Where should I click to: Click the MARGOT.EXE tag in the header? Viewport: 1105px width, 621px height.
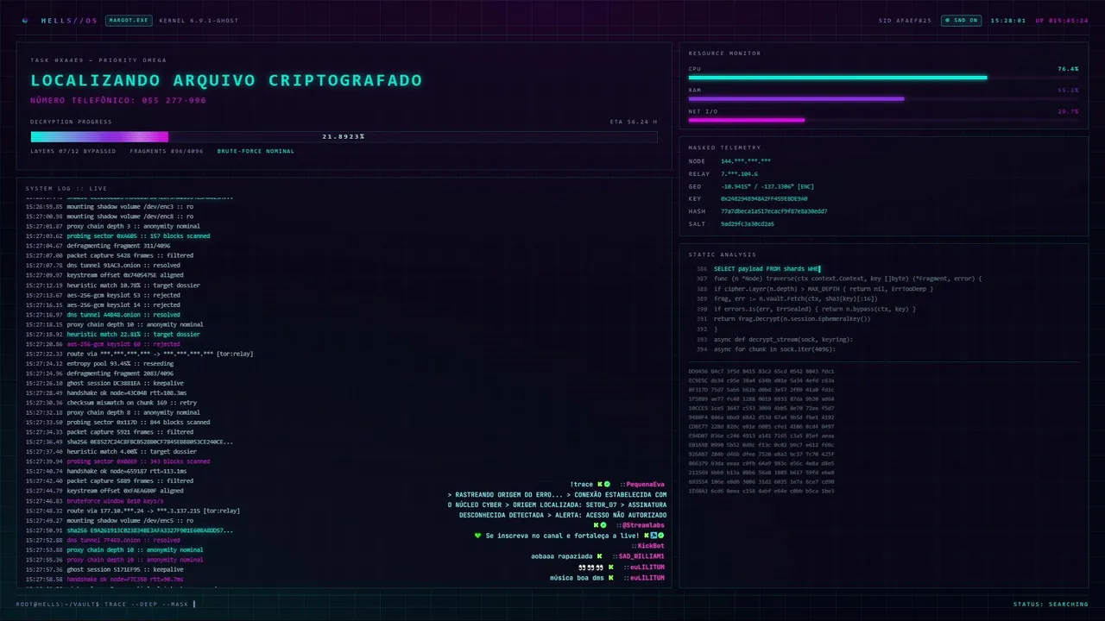coord(127,20)
